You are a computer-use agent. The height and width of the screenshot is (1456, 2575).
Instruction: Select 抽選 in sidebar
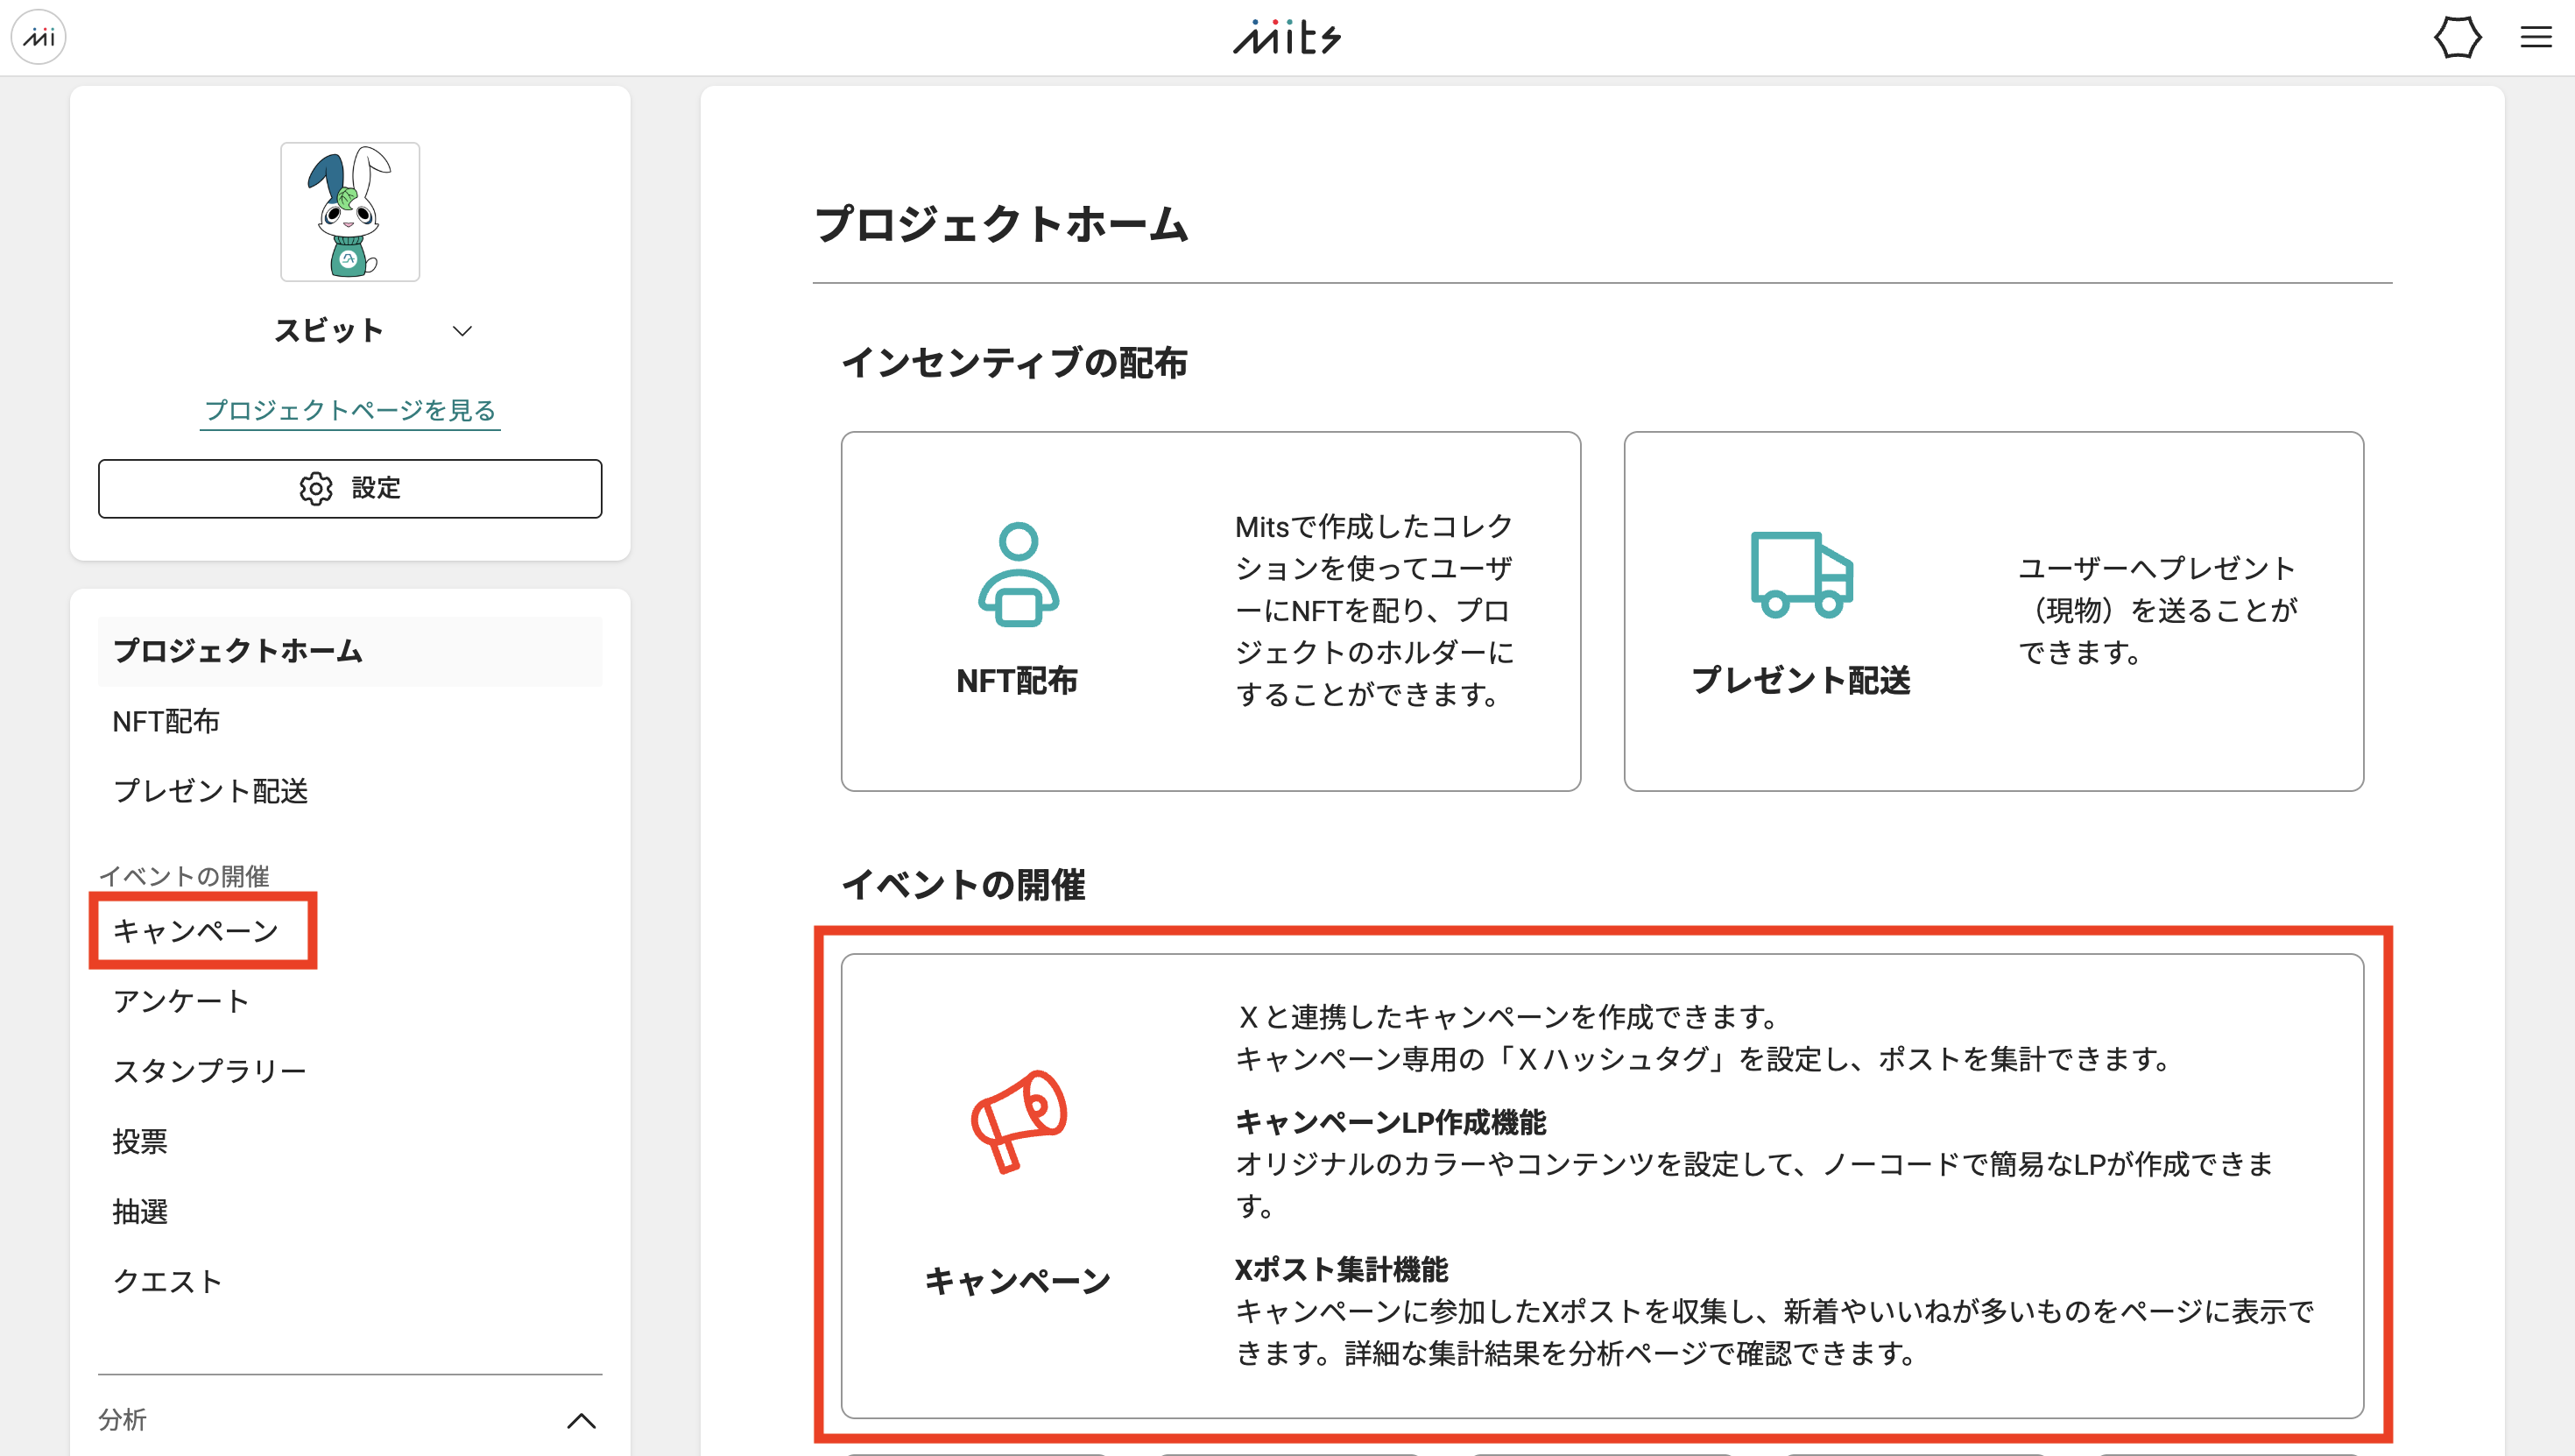pyautogui.click(x=140, y=1211)
